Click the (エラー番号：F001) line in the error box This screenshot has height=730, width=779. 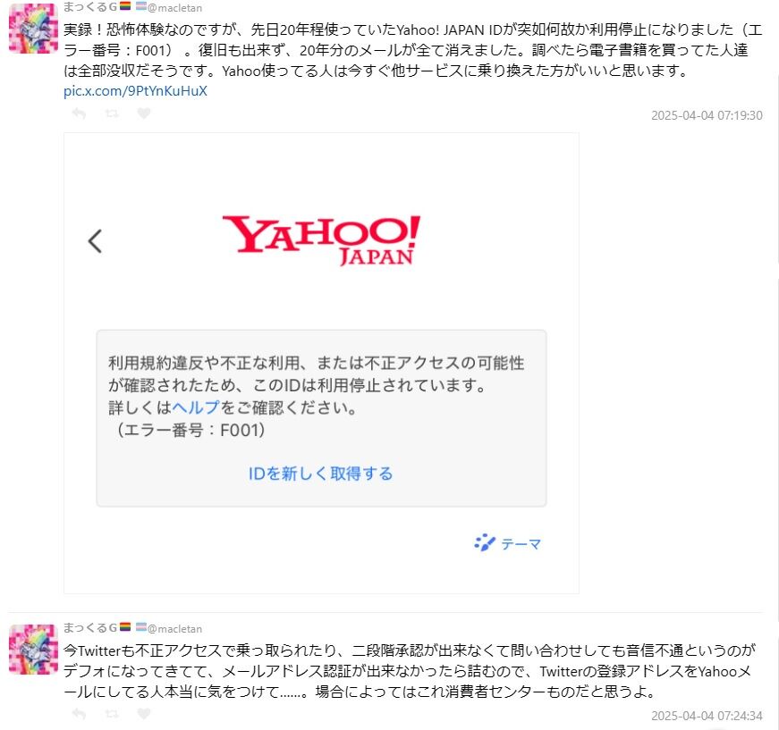190,430
